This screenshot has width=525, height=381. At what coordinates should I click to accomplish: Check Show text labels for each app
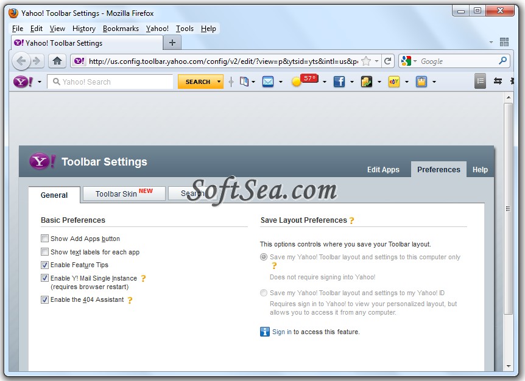(44, 251)
